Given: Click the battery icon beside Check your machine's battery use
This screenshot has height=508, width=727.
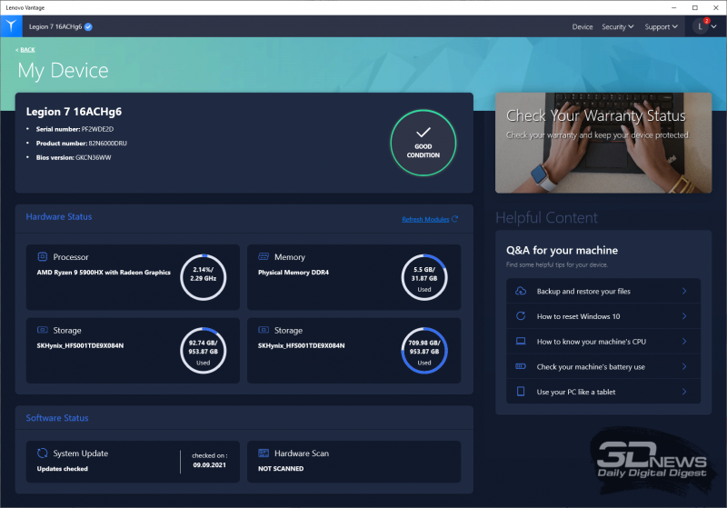Looking at the screenshot, I should (521, 366).
